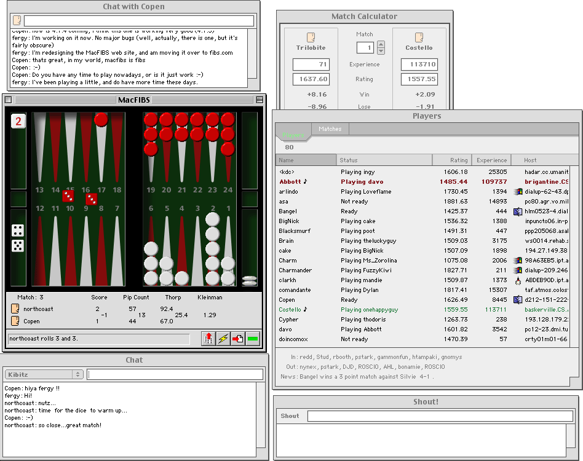Click Trilobite's experience field showing 71

pos(311,65)
